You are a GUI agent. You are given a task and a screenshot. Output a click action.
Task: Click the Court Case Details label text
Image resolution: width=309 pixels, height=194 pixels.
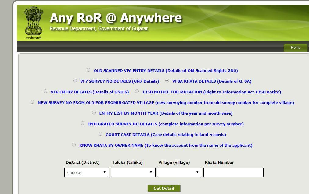pos(166,135)
